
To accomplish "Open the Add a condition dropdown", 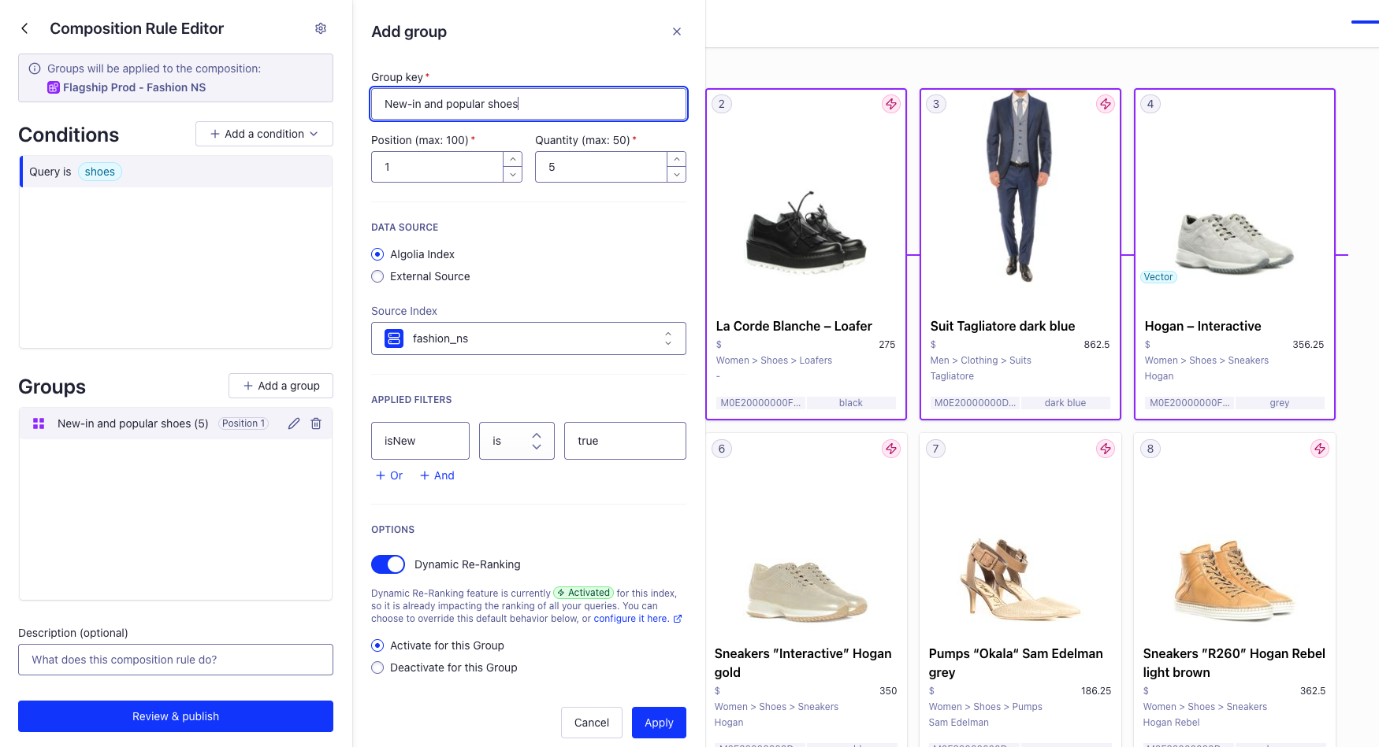I will coord(264,134).
